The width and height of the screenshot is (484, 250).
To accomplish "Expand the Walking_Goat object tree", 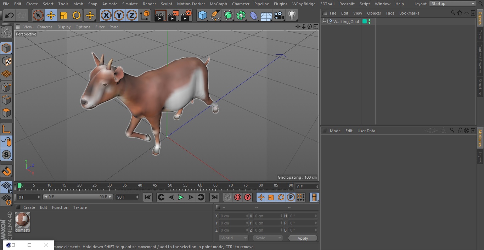I will 323,21.
